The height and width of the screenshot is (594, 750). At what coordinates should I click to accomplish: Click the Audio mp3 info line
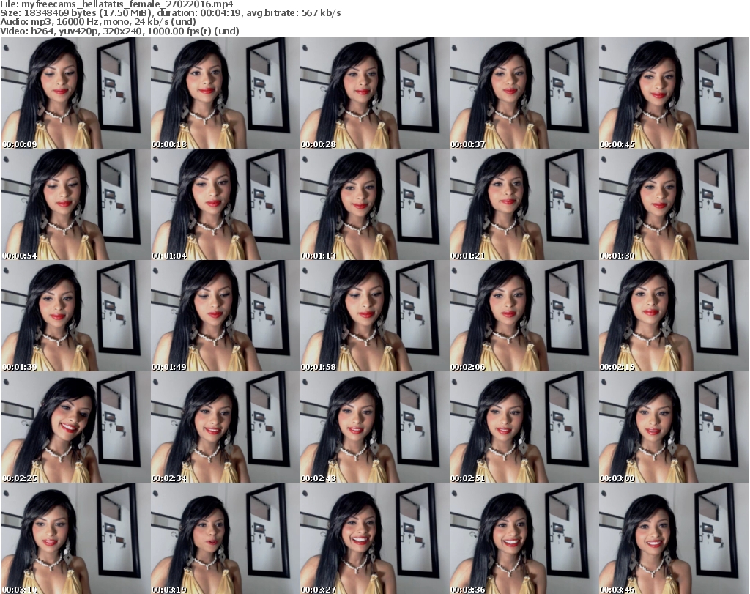(98, 21)
